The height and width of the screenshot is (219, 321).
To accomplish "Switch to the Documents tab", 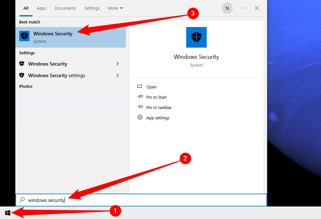I will click(65, 8).
